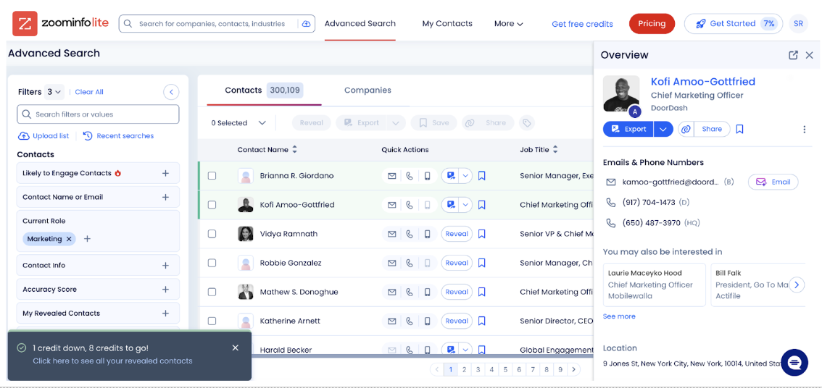Dismiss the credit notification toast
Viewport: 822px width, 391px height.
point(236,348)
